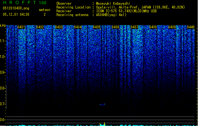The height and width of the screenshot is (126, 198).
Task: Click the 0.8 frequency axis label
Action: click(3, 88)
